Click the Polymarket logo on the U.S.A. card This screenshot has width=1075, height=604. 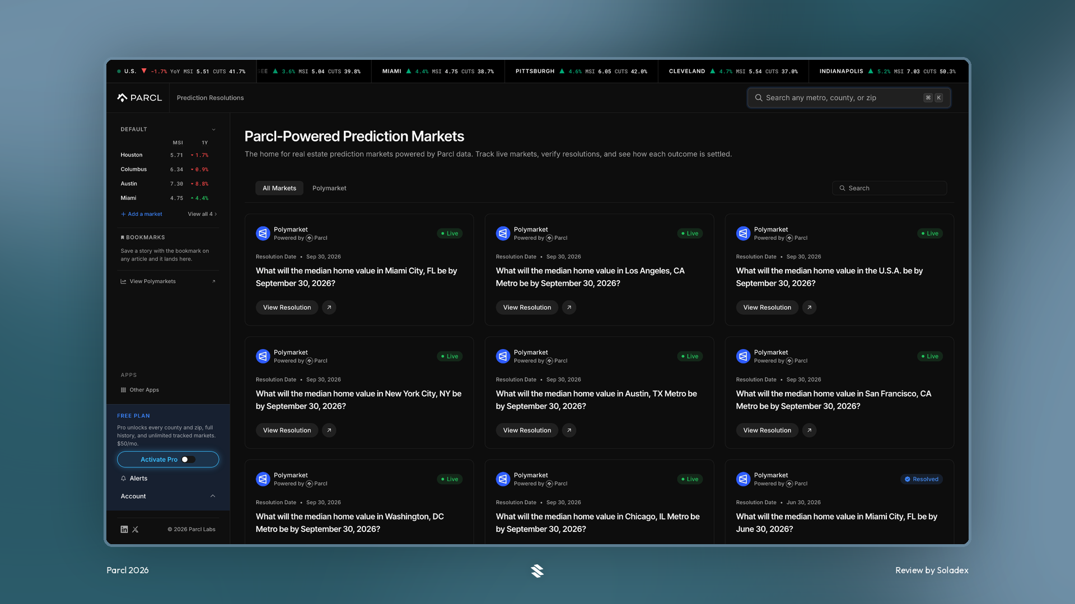coord(743,234)
